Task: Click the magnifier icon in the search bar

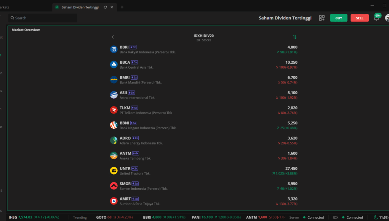Action: [x=13, y=18]
